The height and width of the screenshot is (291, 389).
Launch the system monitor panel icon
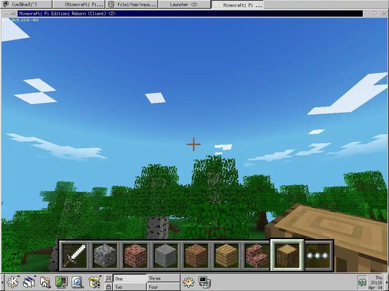(61, 282)
